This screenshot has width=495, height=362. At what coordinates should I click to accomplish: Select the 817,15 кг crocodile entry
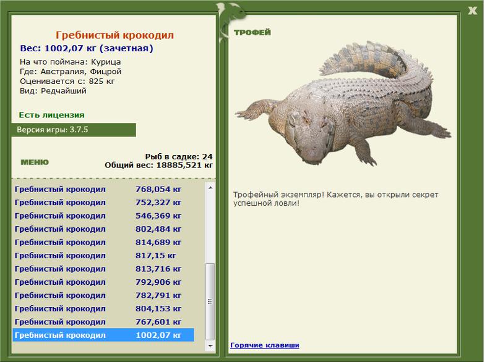(103, 256)
